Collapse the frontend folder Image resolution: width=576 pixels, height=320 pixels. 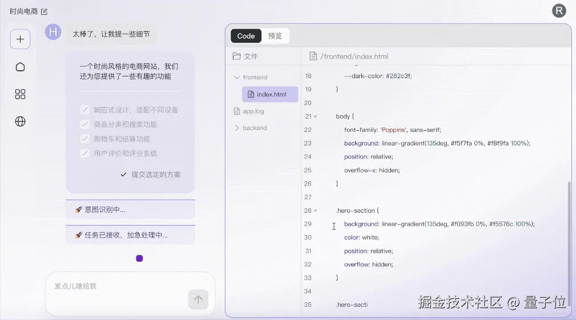pyautogui.click(x=237, y=77)
